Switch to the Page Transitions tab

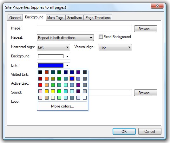pyautogui.click(x=98, y=17)
